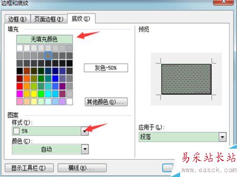Pick the light turquoise pastel swatch

(48, 101)
